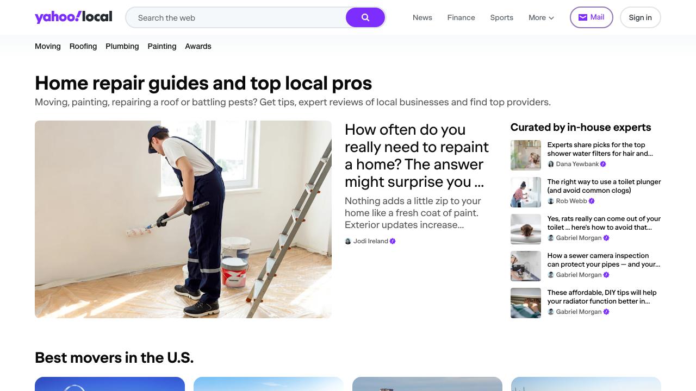Select the Roofing category tab
Screen dimensions: 696x391
click(83, 46)
